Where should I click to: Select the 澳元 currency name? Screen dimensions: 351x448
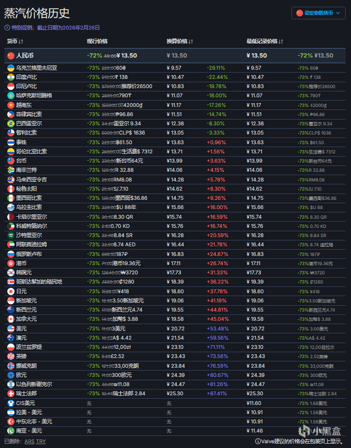click(21, 338)
